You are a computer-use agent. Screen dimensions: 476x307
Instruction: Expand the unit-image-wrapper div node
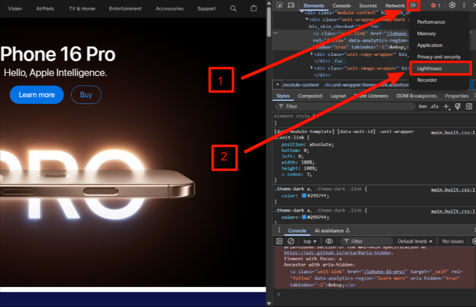[x=312, y=68]
